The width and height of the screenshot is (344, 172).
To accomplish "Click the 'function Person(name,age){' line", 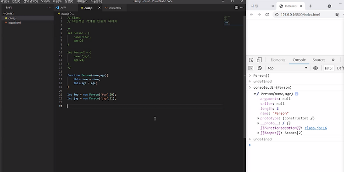I will (88, 75).
